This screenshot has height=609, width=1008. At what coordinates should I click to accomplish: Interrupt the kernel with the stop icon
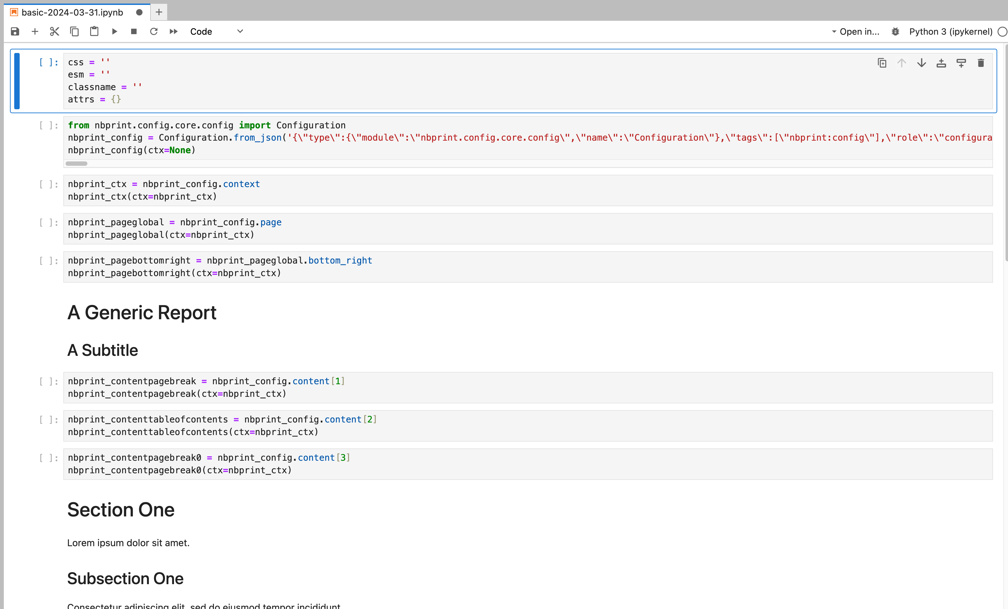point(134,31)
